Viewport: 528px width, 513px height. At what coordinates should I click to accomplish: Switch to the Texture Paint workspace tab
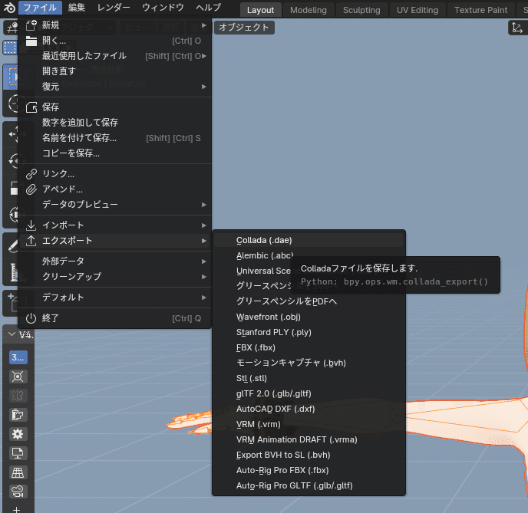point(480,10)
